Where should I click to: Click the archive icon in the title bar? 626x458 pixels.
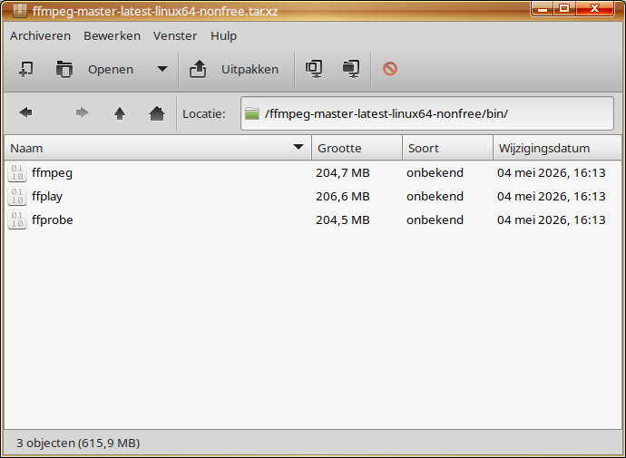point(19,11)
